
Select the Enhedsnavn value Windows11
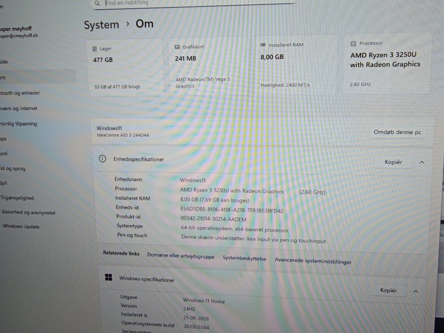[x=192, y=180]
